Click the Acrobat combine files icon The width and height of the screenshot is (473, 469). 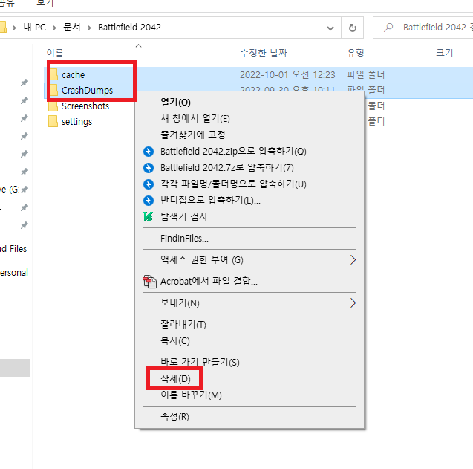[x=149, y=282]
